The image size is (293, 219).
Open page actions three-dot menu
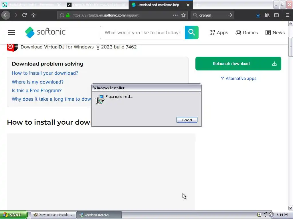click(175, 15)
